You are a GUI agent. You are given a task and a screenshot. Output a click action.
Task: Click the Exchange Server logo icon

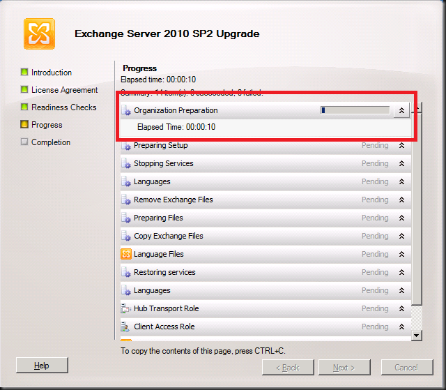[x=39, y=34]
